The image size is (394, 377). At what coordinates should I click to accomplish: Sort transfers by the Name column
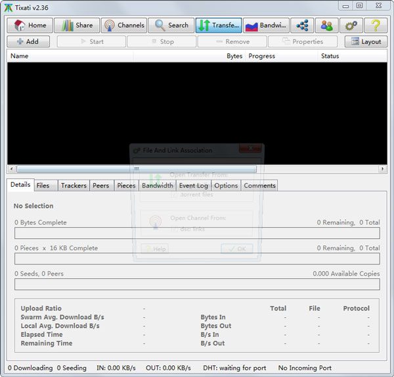(x=70, y=56)
